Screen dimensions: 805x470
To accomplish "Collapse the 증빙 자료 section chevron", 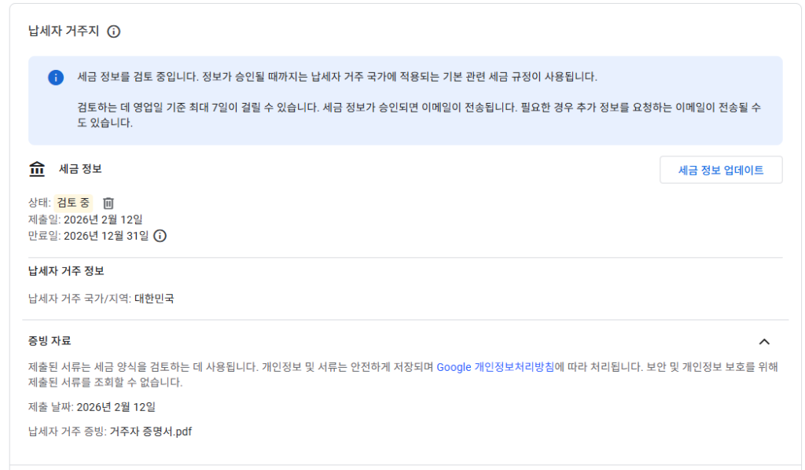I will pyautogui.click(x=765, y=341).
